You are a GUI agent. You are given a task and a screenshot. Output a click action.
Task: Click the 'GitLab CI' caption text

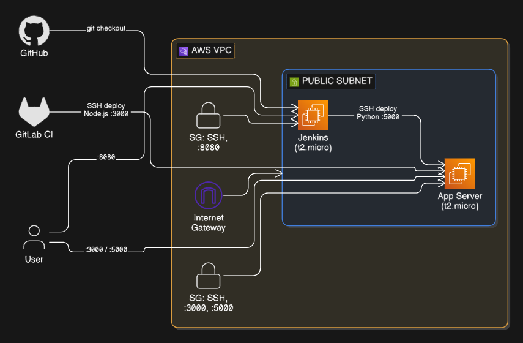34,135
